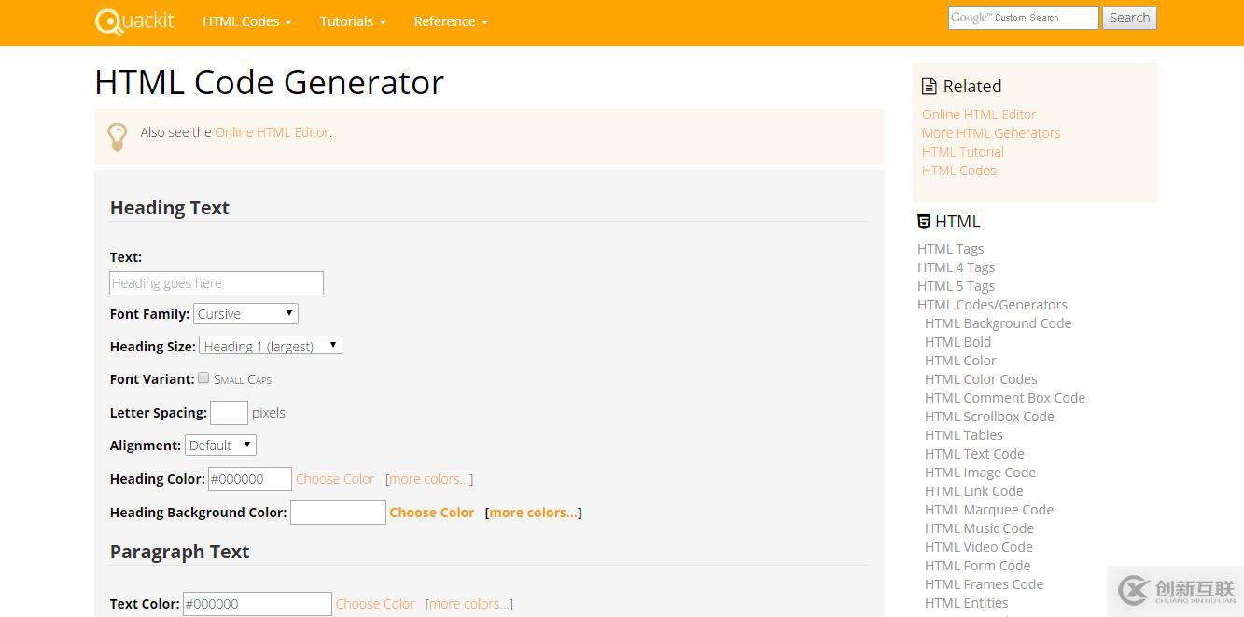The width and height of the screenshot is (1244, 617).
Task: Click the Heading goes here text field
Action: [x=216, y=282]
